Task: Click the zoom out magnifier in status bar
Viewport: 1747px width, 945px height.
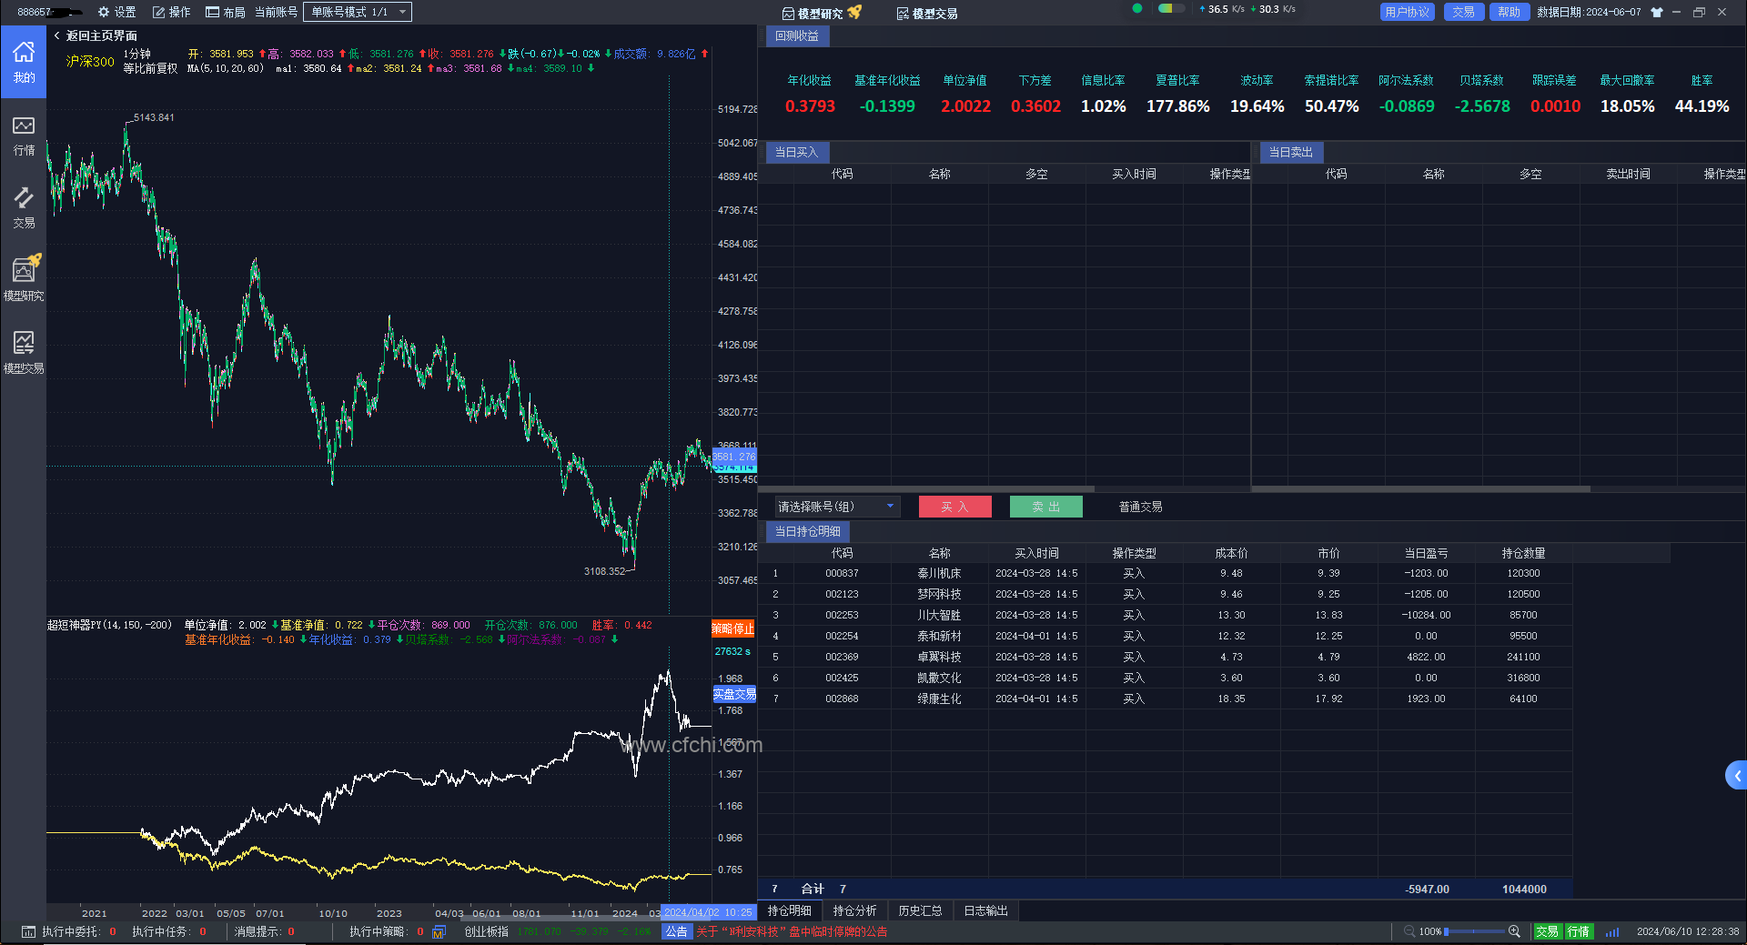Action: [1409, 931]
